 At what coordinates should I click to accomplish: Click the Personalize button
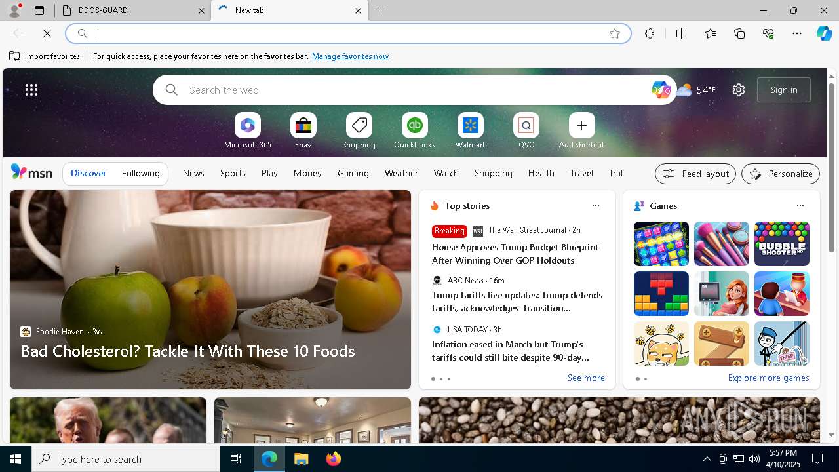[781, 174]
